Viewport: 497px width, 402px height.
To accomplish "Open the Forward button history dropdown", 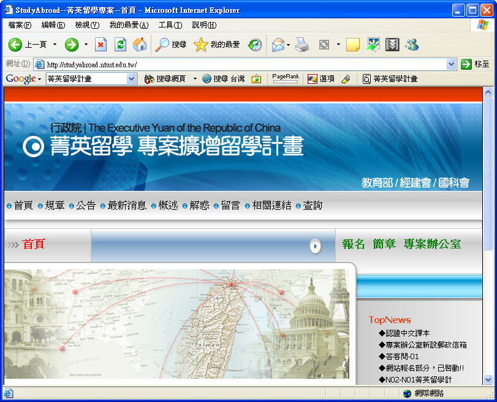I will pyautogui.click(x=86, y=45).
